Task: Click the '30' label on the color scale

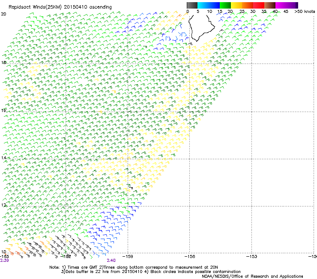Action: (x=253, y=12)
